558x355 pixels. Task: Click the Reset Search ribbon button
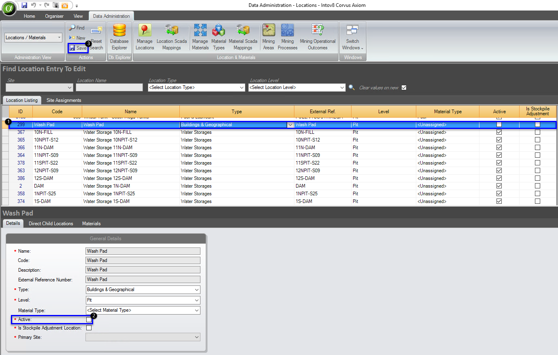[96, 38]
